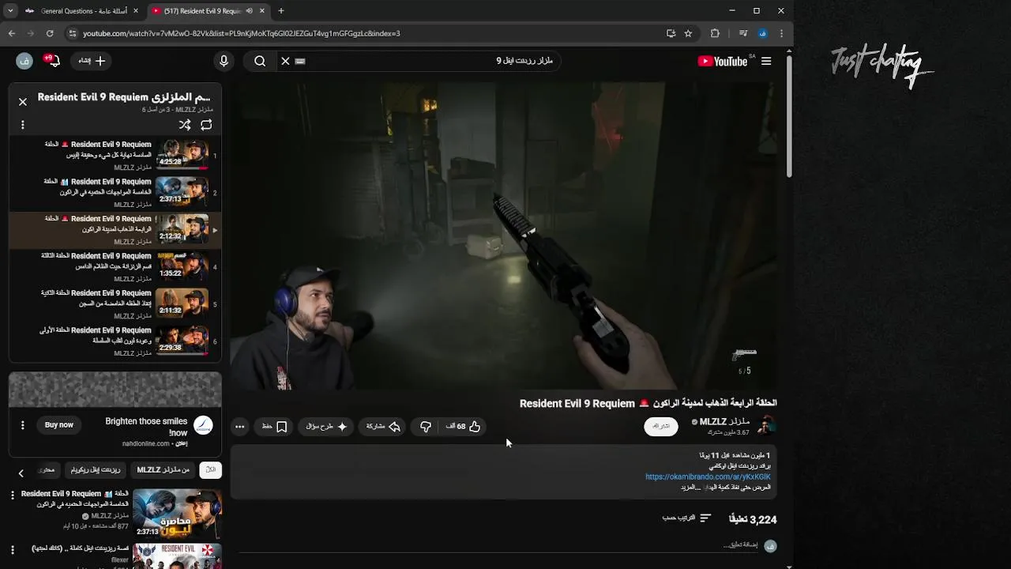The height and width of the screenshot is (569, 1011).
Task: Dislike the video
Action: click(426, 427)
